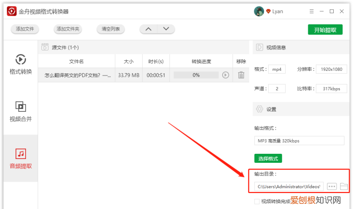The height and width of the screenshot is (209, 353).
Task: Click the 视频信息 panel icon
Action: pyautogui.click(x=259, y=47)
